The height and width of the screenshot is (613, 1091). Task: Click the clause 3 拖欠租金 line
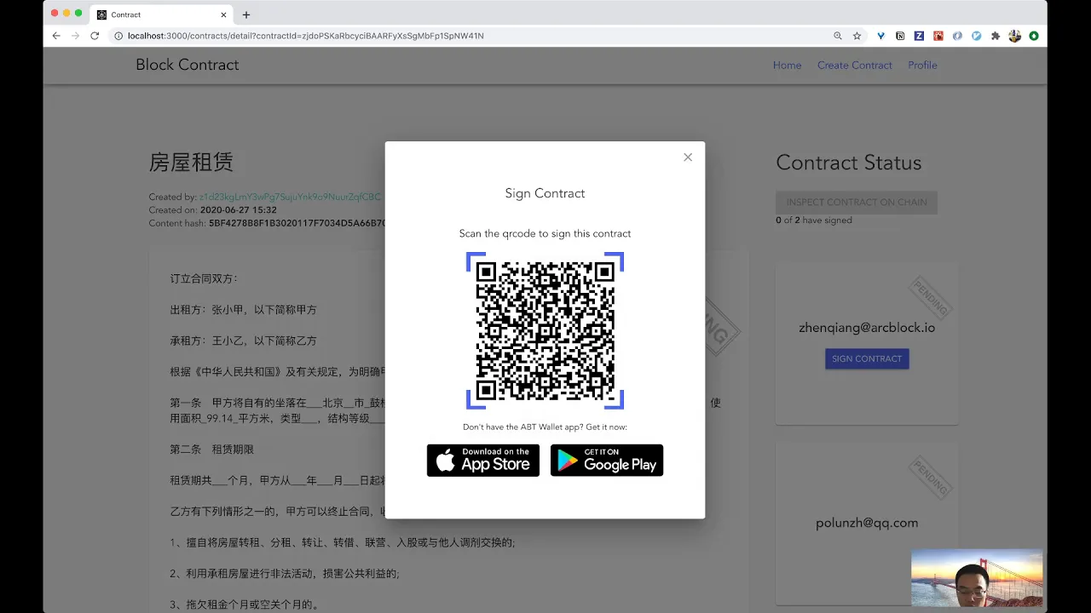[x=245, y=604]
